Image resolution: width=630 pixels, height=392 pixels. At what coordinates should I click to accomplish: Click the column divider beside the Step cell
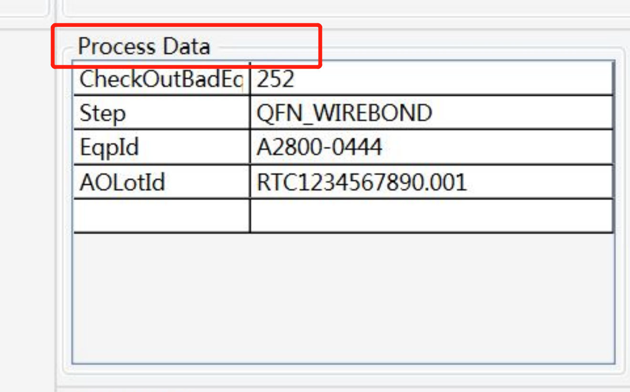[249, 113]
